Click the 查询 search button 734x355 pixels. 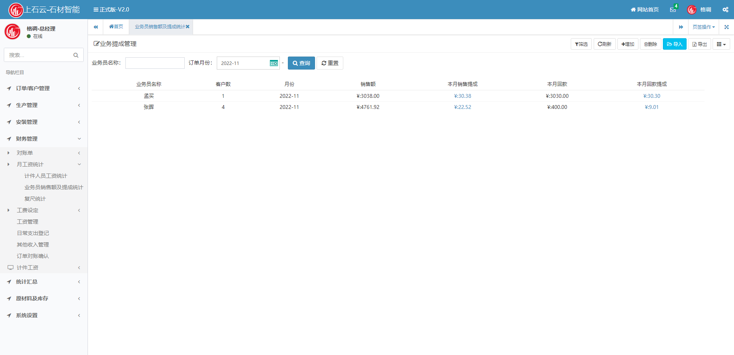(301, 63)
